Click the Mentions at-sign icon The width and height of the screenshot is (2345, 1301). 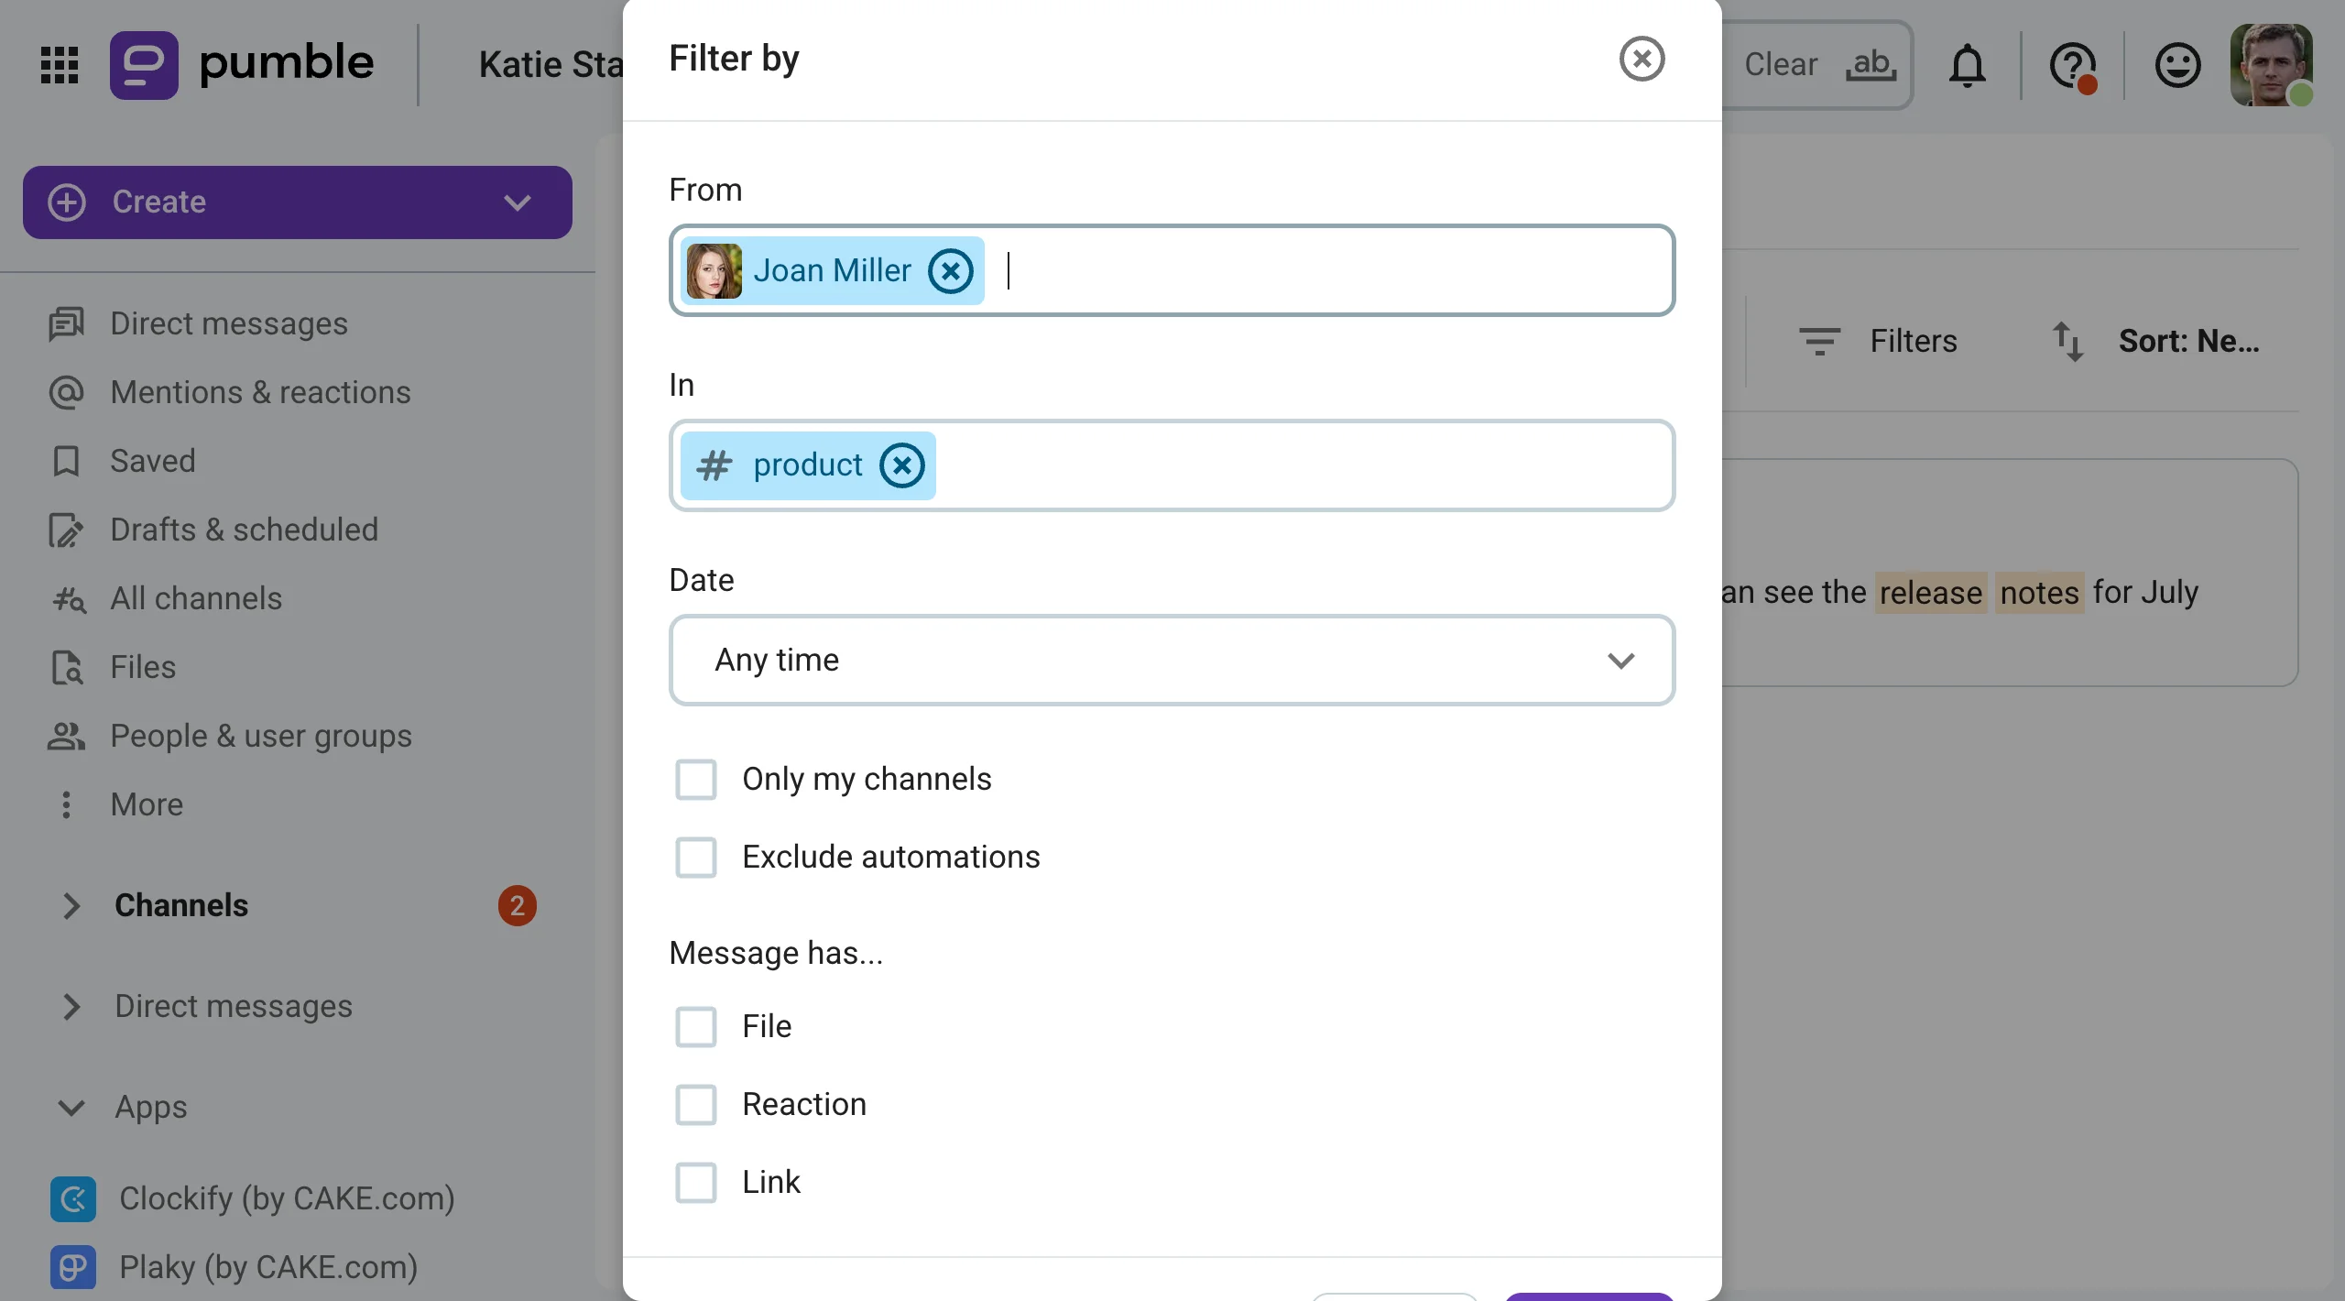[x=66, y=393]
